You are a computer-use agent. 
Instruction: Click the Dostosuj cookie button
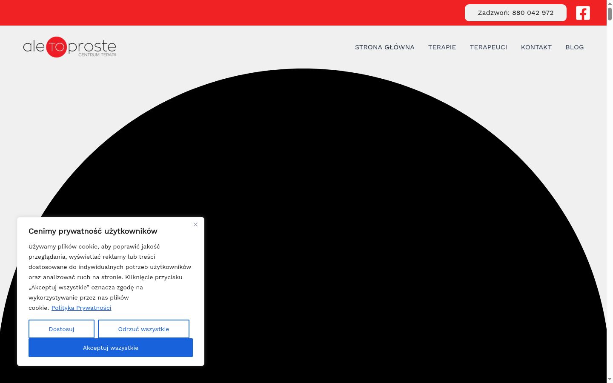(x=61, y=329)
